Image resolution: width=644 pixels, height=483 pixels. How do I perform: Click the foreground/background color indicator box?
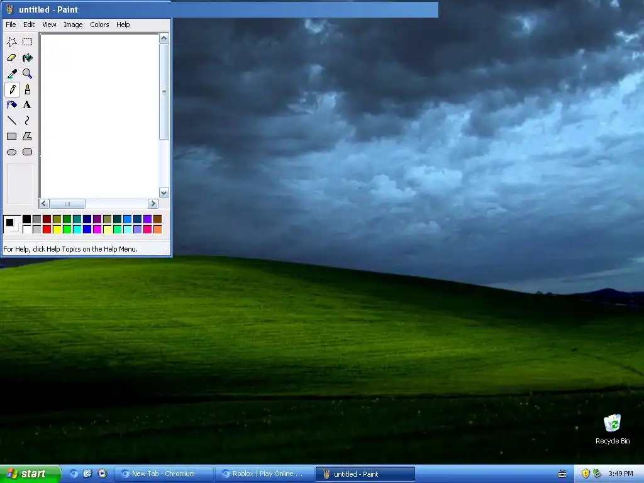[12, 225]
